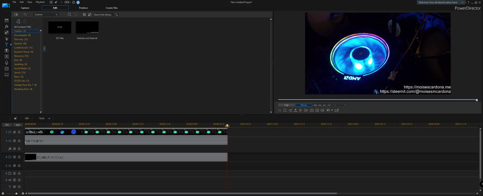Click the blue notification badge icon
This screenshot has height=196, width=483.
pos(78,2)
